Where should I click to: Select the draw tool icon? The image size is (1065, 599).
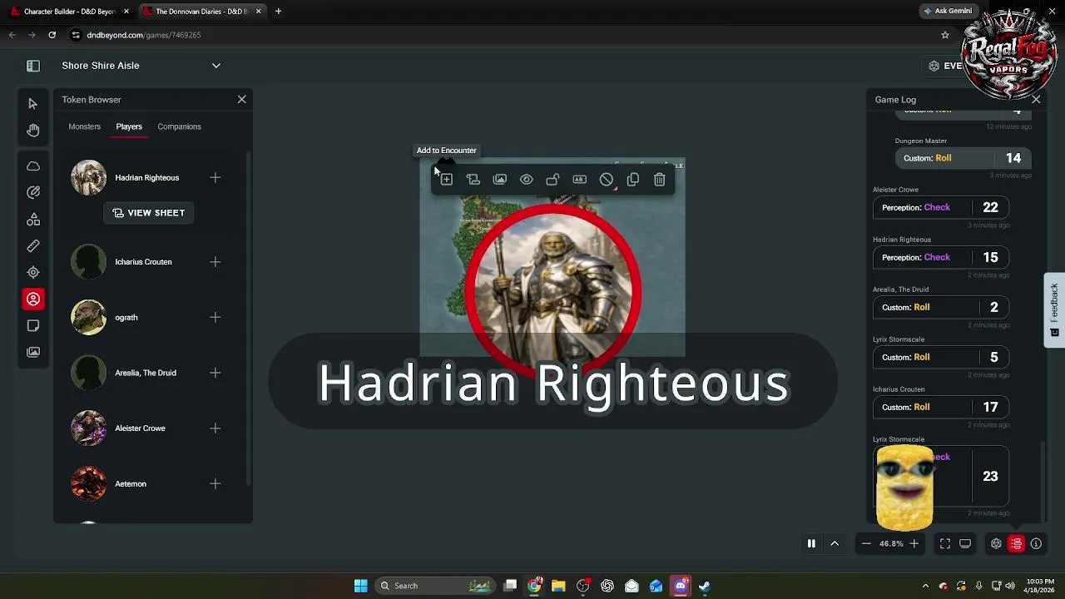click(33, 192)
